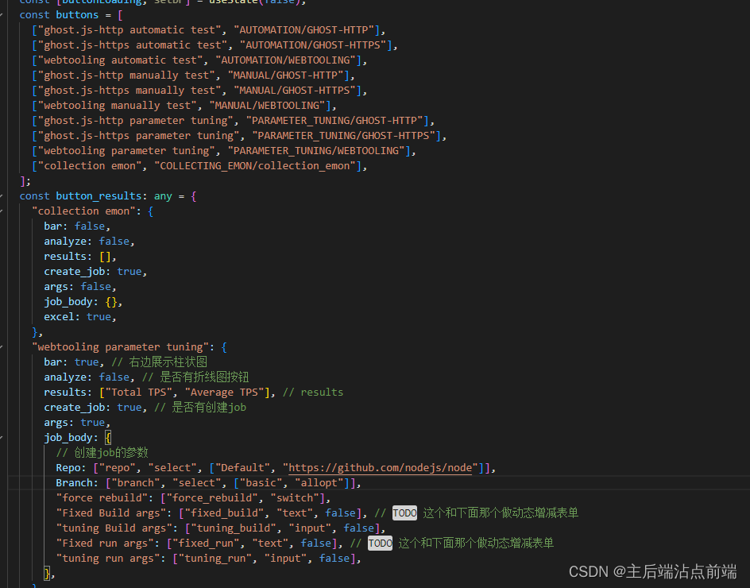Select the "webtooling automatic test" entry
This screenshot has height=588, width=750.
point(119,60)
